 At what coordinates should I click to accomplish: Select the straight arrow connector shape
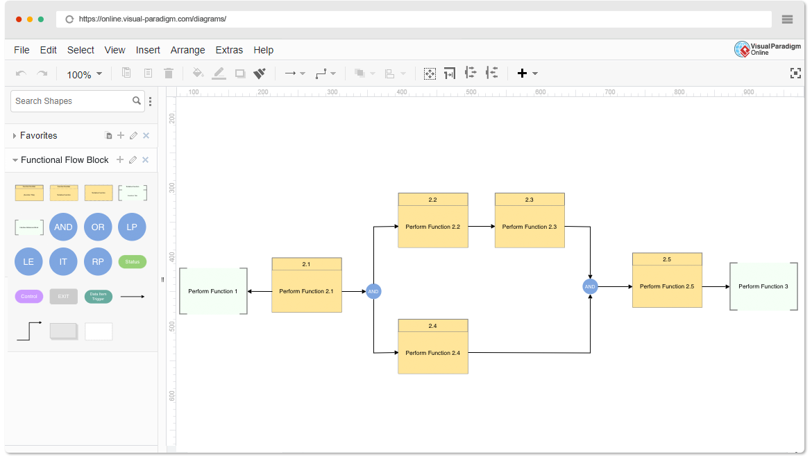tap(133, 297)
